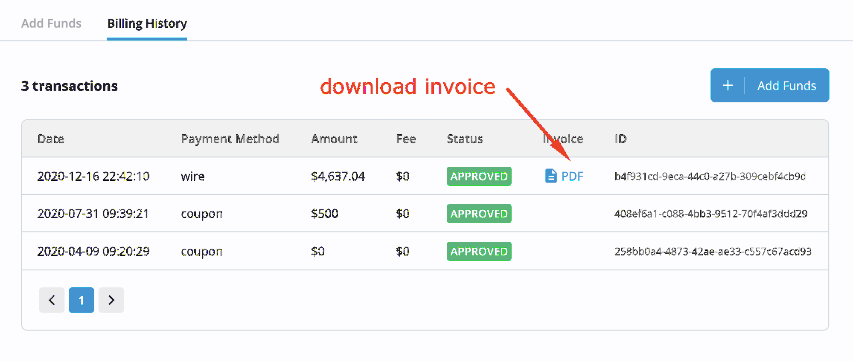Click the document icon beside PDF

click(x=551, y=176)
